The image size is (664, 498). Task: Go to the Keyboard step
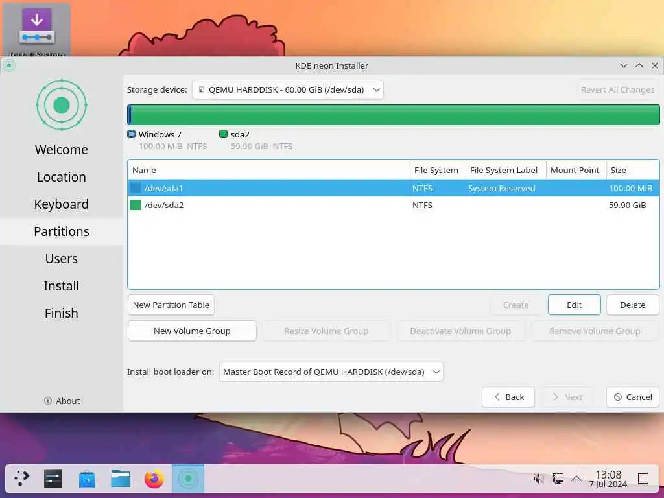62,204
